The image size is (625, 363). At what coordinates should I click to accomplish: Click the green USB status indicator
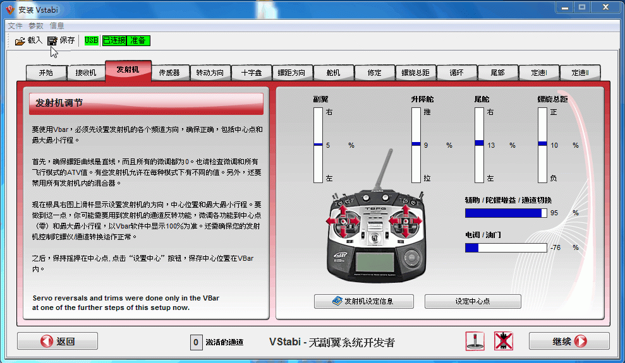tap(91, 40)
